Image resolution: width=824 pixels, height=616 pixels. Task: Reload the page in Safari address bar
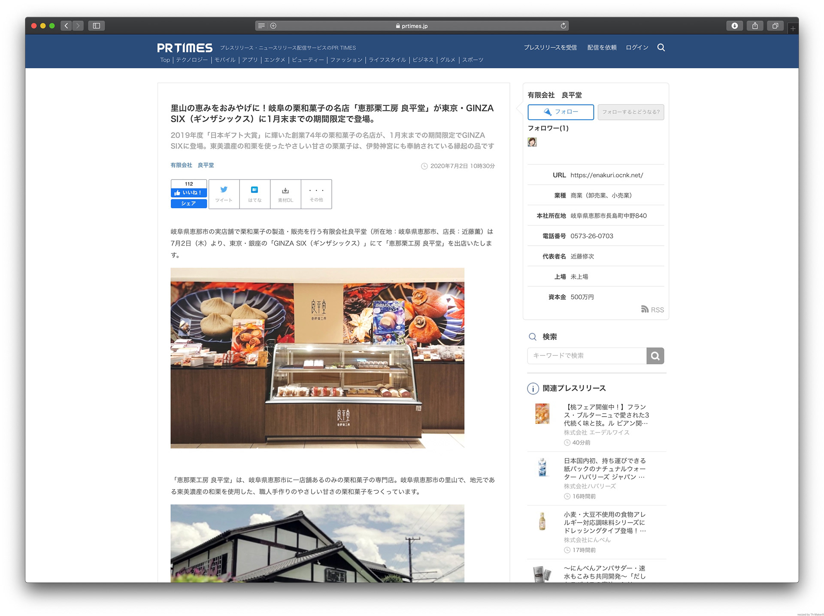[563, 26]
